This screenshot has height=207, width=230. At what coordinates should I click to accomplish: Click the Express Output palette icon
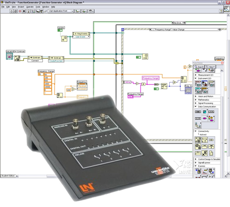[211, 171]
